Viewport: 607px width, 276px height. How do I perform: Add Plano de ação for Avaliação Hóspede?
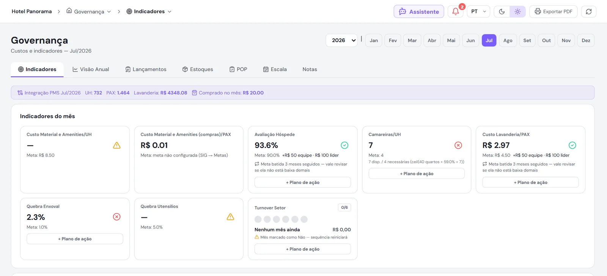303,182
